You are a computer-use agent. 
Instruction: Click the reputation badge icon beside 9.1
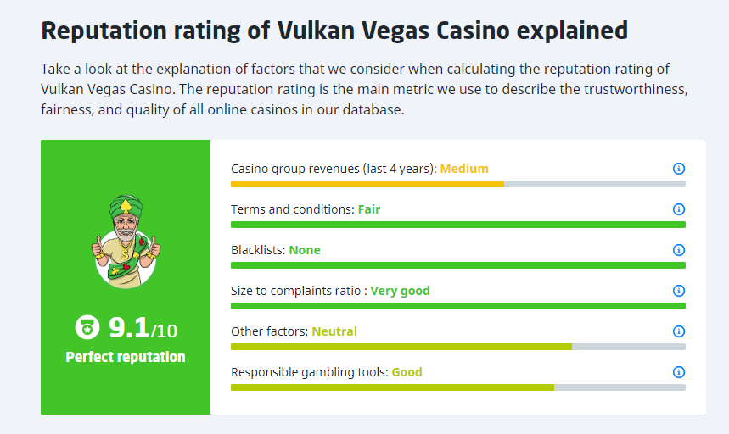(87, 326)
